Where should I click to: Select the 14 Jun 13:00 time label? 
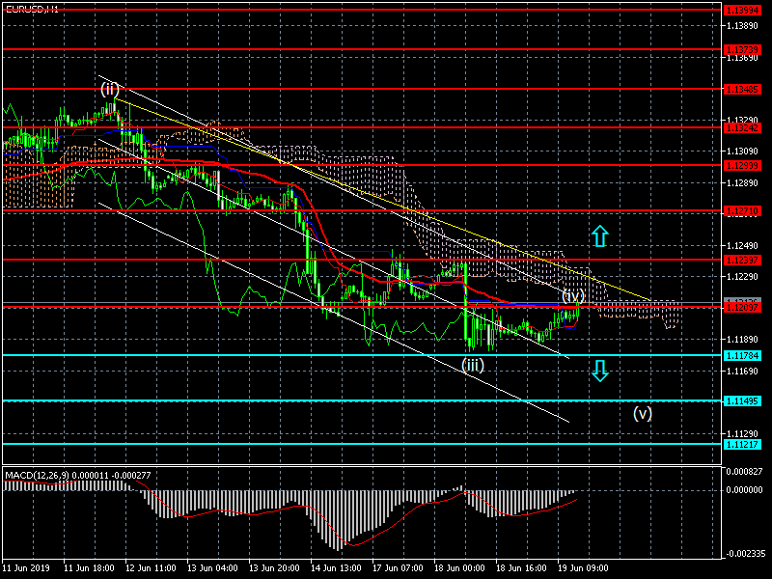pyautogui.click(x=336, y=568)
